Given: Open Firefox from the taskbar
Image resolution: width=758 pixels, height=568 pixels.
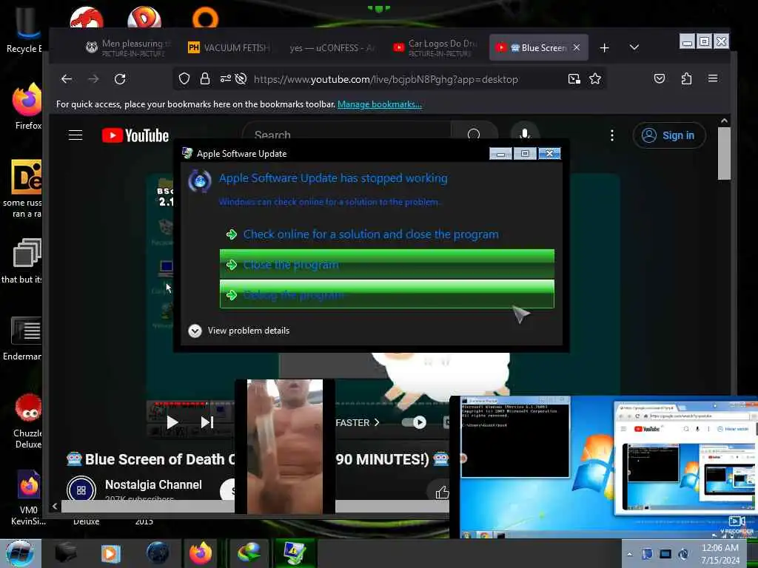Looking at the screenshot, I should [x=201, y=553].
